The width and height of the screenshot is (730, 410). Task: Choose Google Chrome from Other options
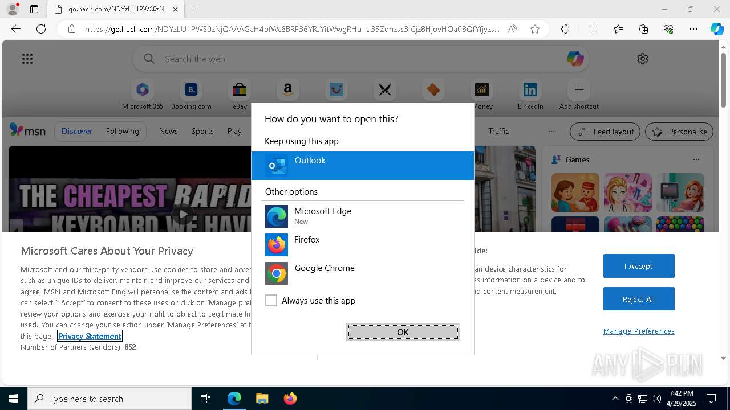coord(363,273)
